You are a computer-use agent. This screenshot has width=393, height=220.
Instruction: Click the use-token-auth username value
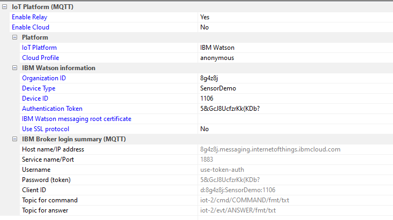pyautogui.click(x=222, y=170)
